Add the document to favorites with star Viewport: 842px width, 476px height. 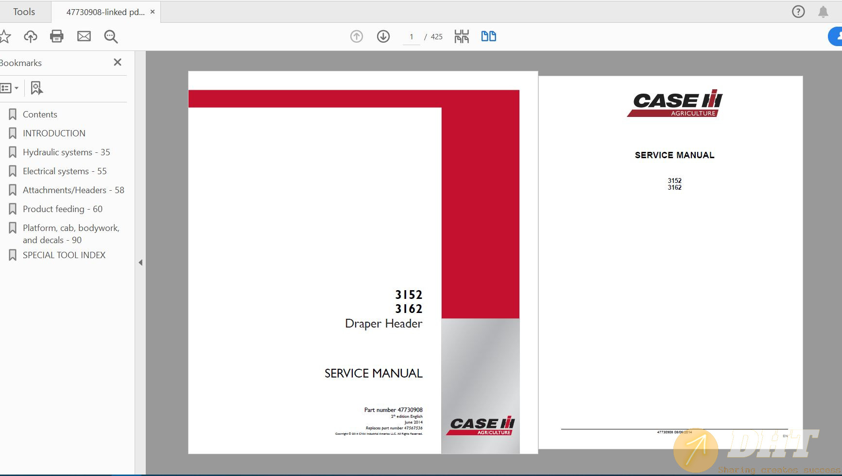[6, 36]
